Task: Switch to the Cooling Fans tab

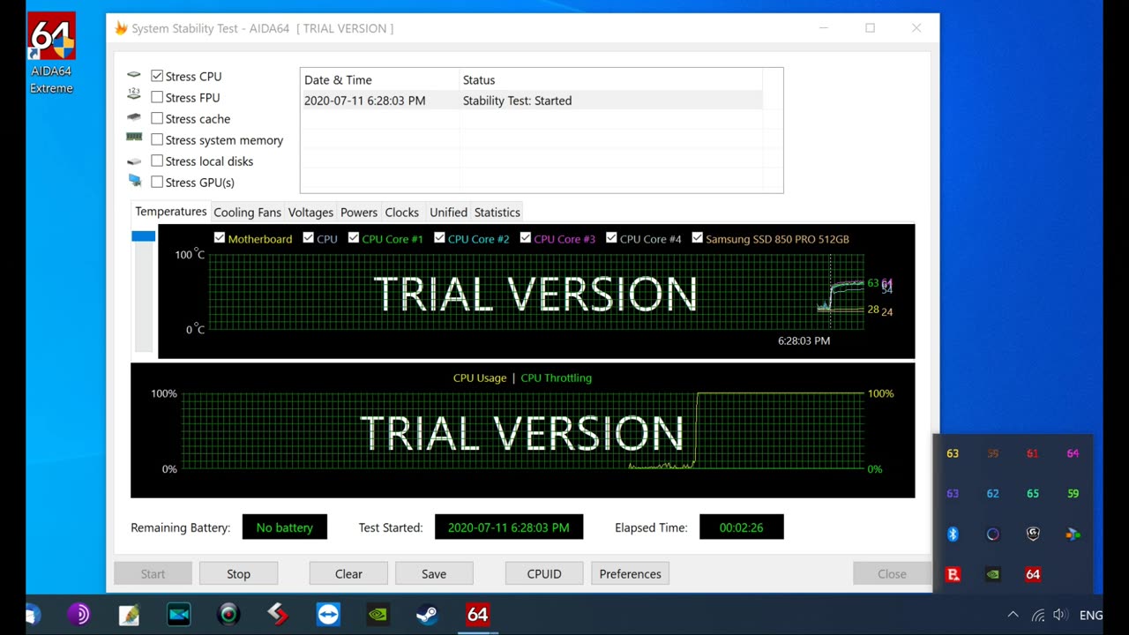Action: [247, 213]
